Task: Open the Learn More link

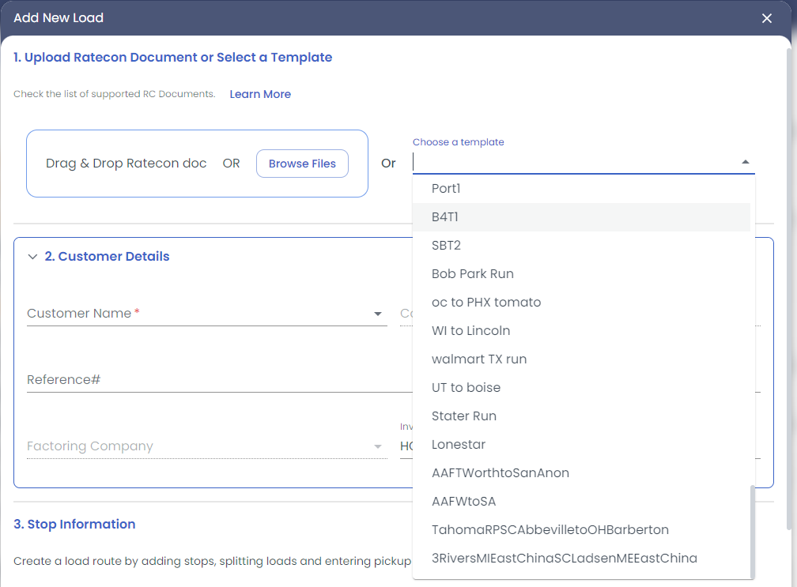Action: [260, 94]
